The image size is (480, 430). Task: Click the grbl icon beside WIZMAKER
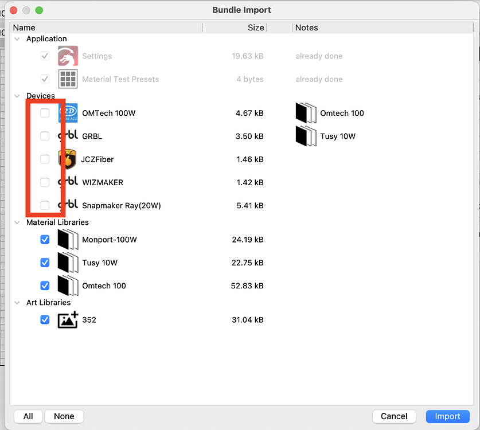[68, 182]
